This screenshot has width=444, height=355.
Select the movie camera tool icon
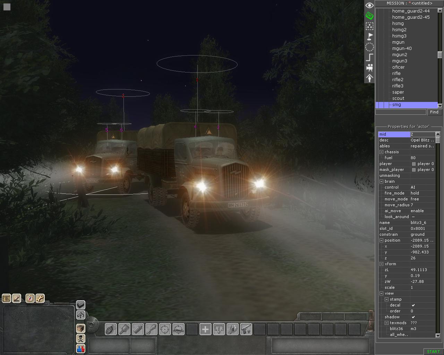(x=369, y=68)
